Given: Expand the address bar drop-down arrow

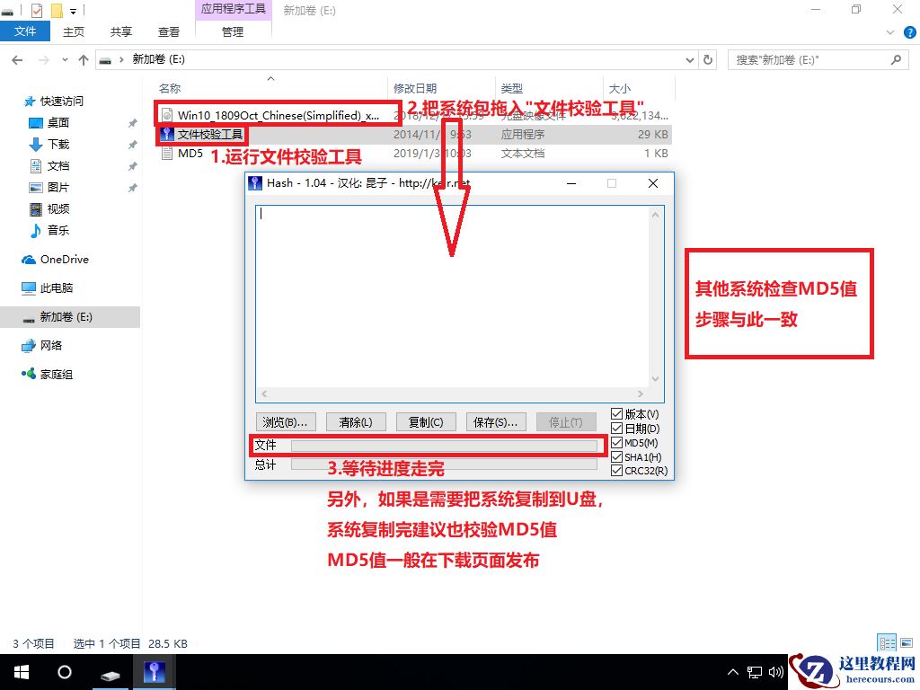Looking at the screenshot, I should (688, 59).
